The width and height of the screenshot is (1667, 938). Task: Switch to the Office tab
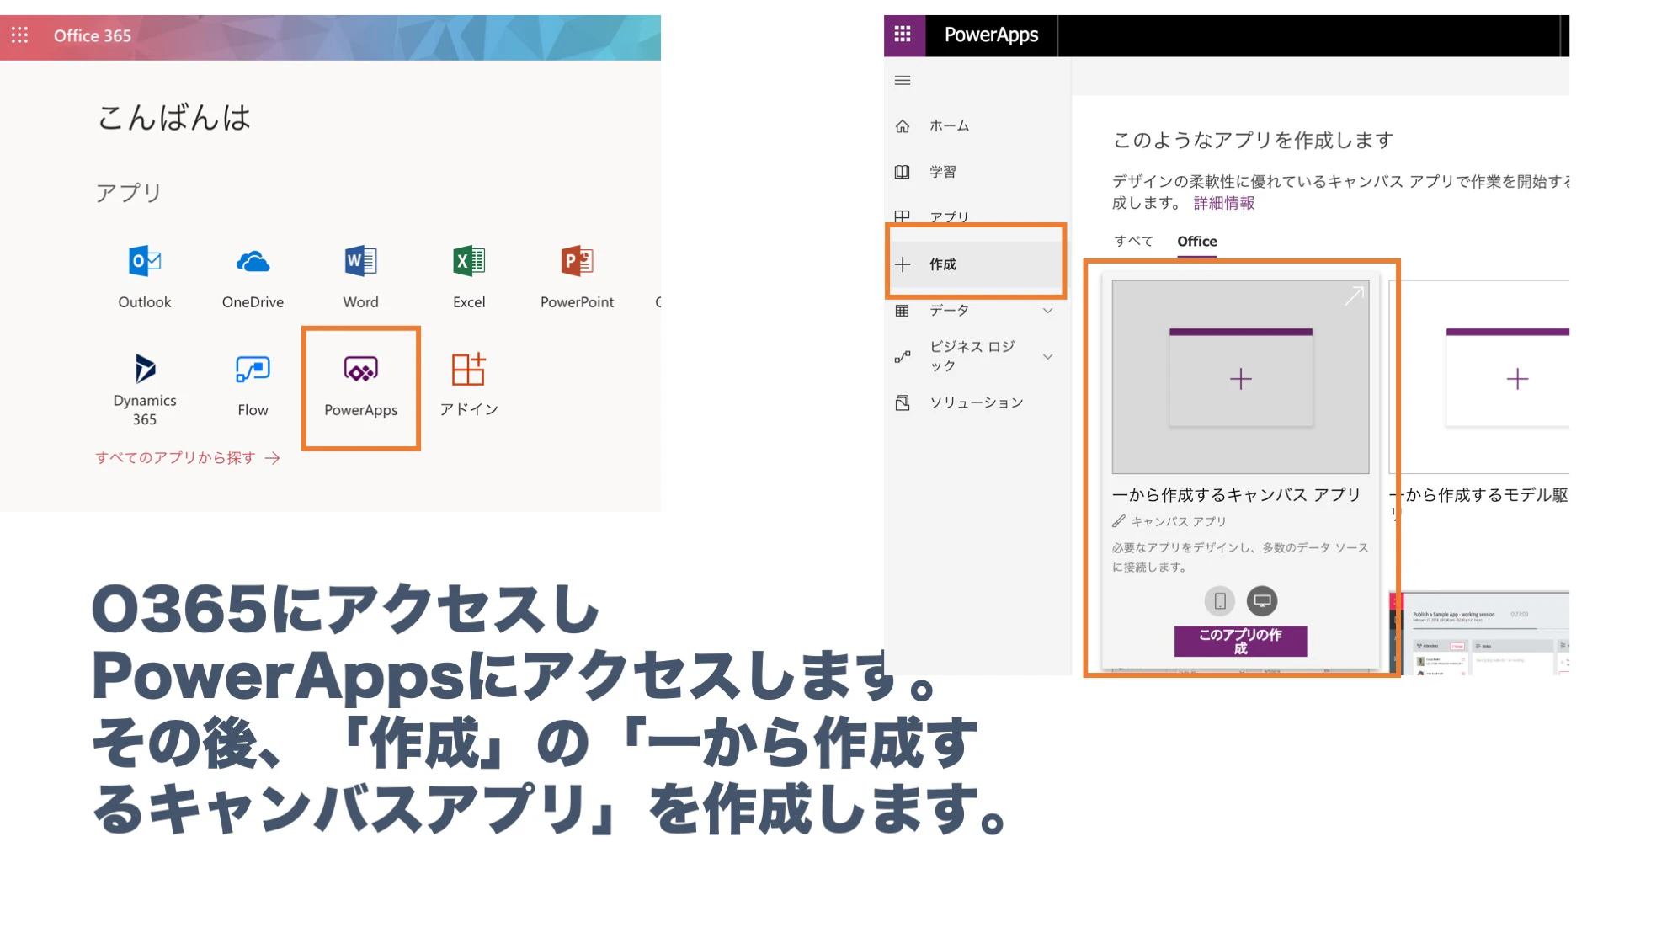tap(1197, 242)
